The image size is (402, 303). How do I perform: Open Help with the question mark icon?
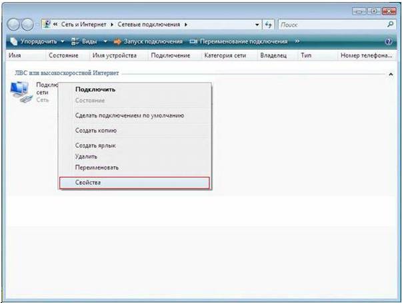(389, 41)
